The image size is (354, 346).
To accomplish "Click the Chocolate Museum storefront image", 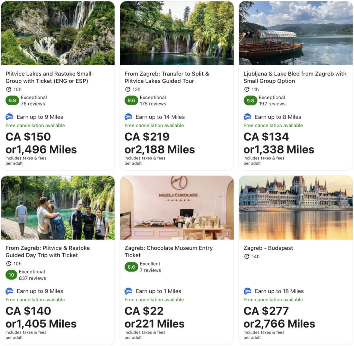I will click(x=177, y=207).
